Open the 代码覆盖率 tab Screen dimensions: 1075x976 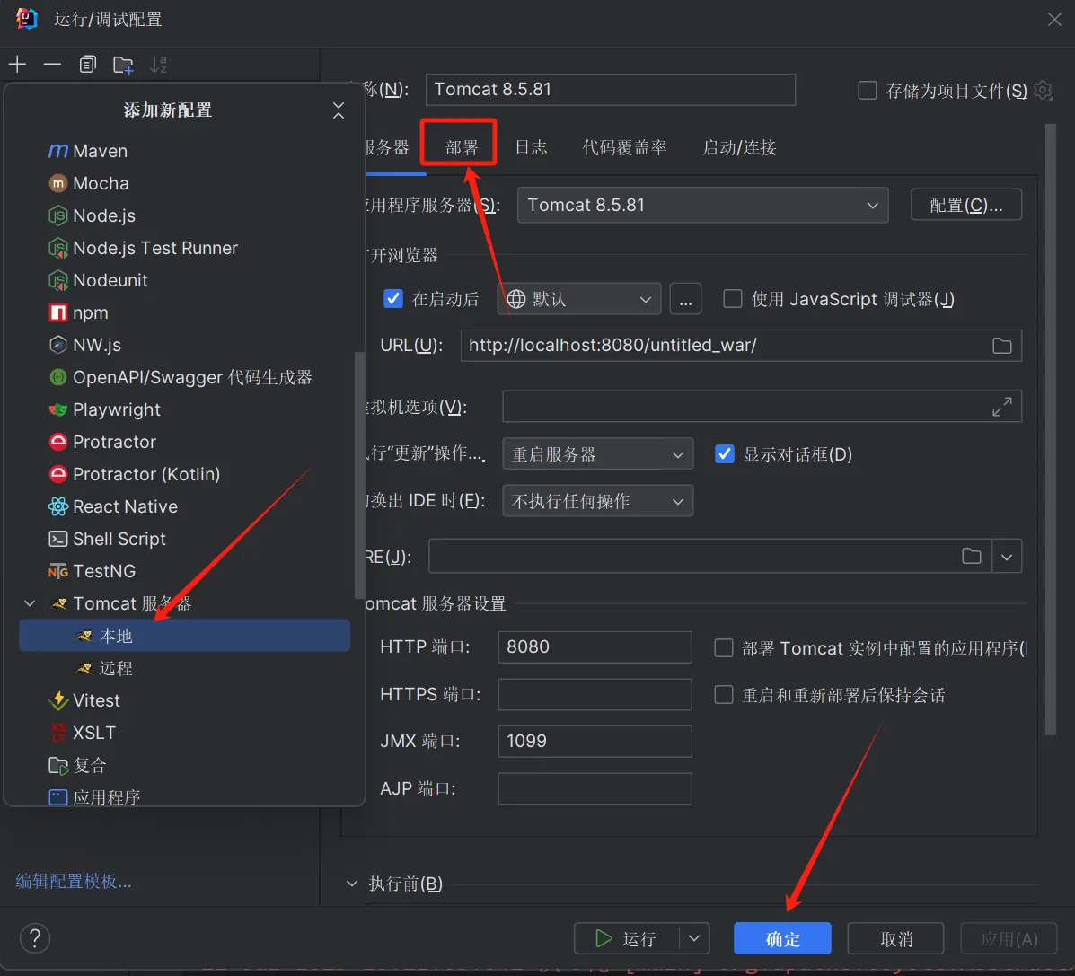click(x=624, y=147)
